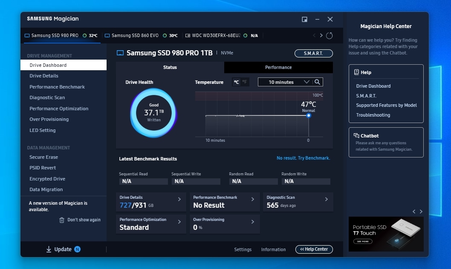Click the S.M.A.R.T. button
The width and height of the screenshot is (451, 269).
point(313,53)
